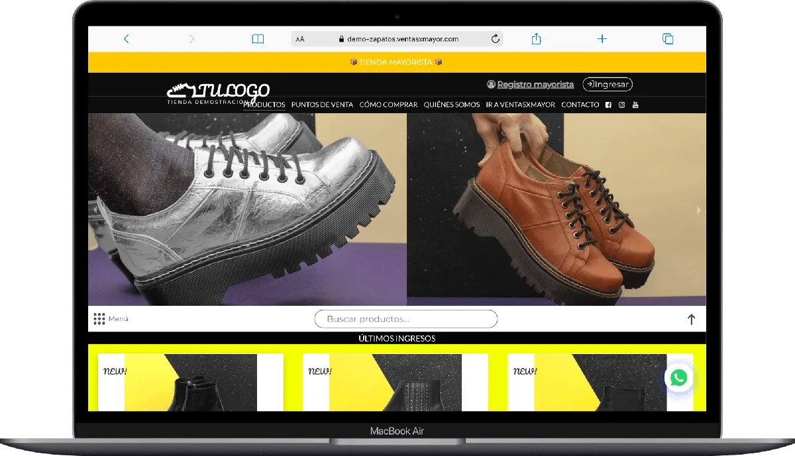Select the PRODUCTOS menu item
Screen dimensions: 795x456
264,105
